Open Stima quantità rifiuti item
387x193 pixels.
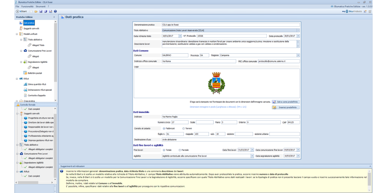coord(37,84)
